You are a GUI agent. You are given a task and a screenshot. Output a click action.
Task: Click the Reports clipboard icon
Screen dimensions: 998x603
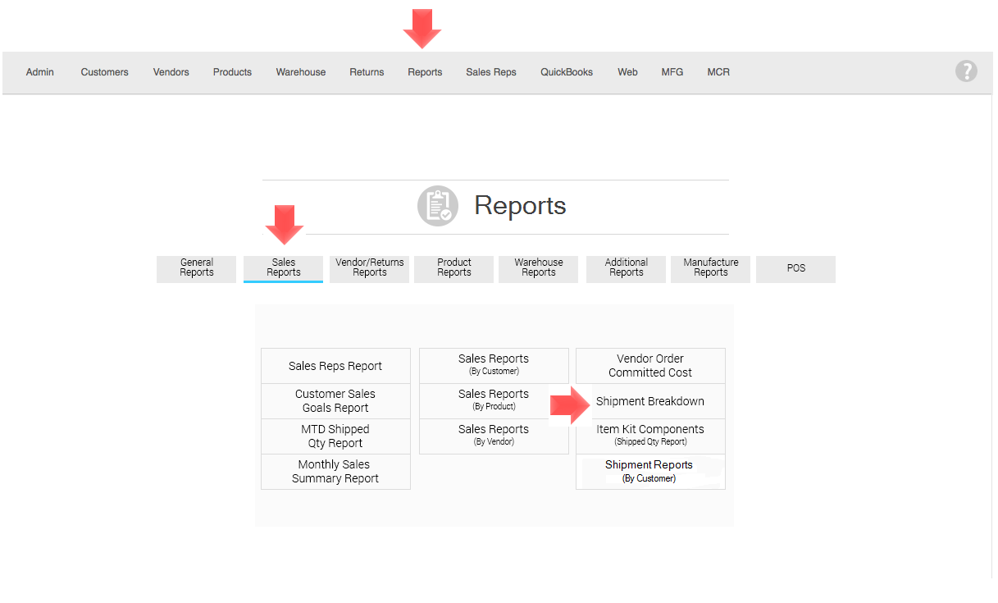pyautogui.click(x=437, y=205)
